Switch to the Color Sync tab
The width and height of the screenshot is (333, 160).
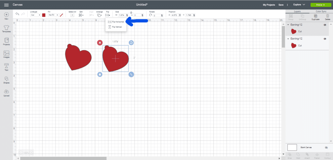point(321,11)
